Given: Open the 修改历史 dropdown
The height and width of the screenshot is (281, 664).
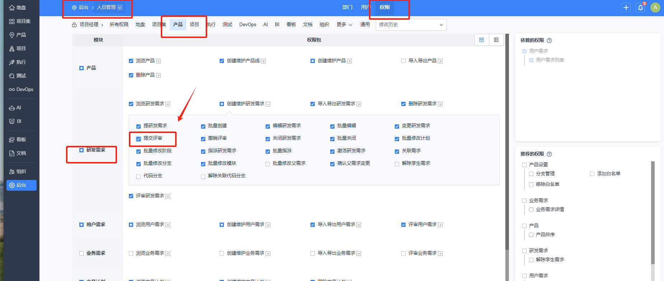Looking at the screenshot, I should pos(411,25).
